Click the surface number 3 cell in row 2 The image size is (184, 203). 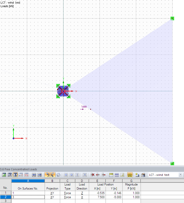(x=28, y=197)
